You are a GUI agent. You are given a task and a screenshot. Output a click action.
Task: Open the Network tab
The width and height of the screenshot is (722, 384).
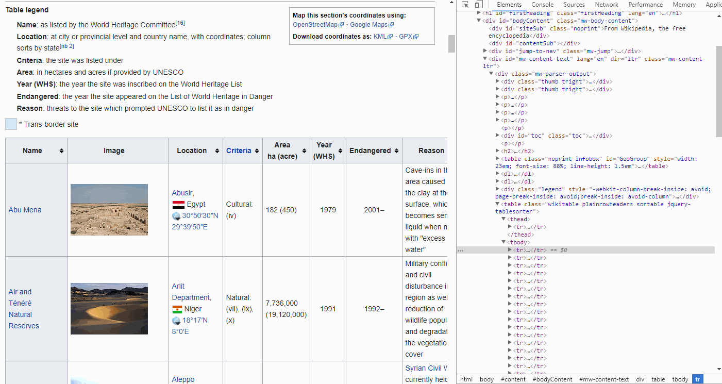(606, 5)
